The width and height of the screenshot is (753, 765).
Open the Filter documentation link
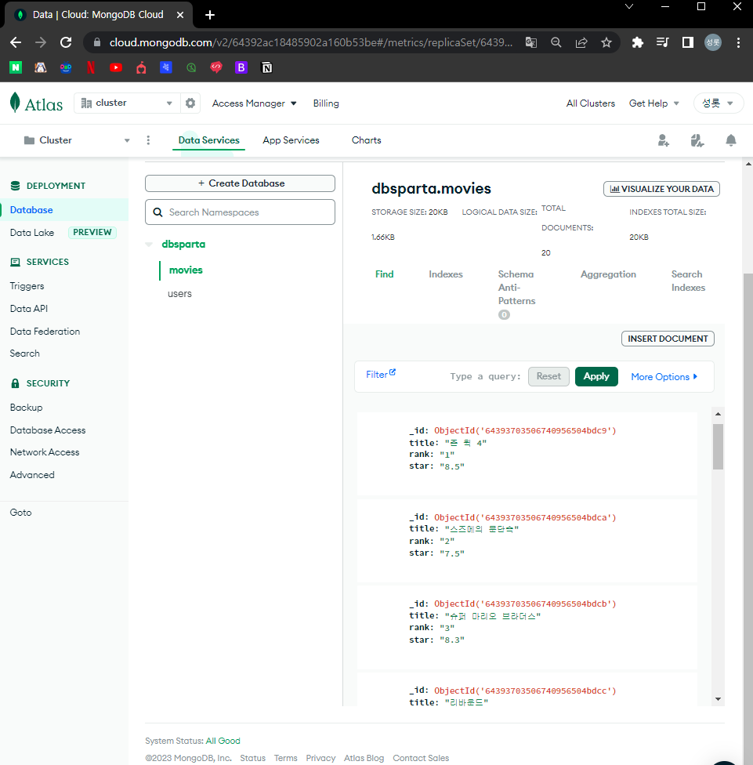click(381, 374)
